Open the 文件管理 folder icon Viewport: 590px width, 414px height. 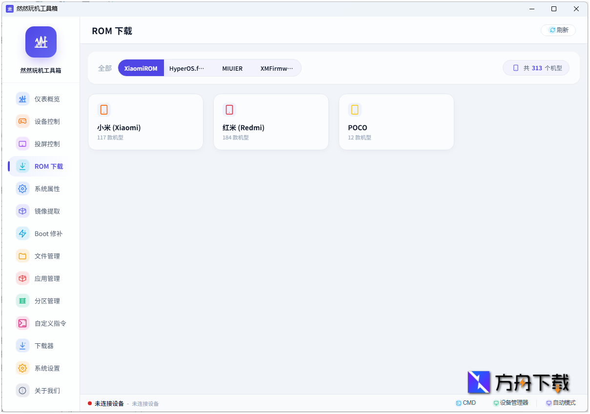point(22,256)
